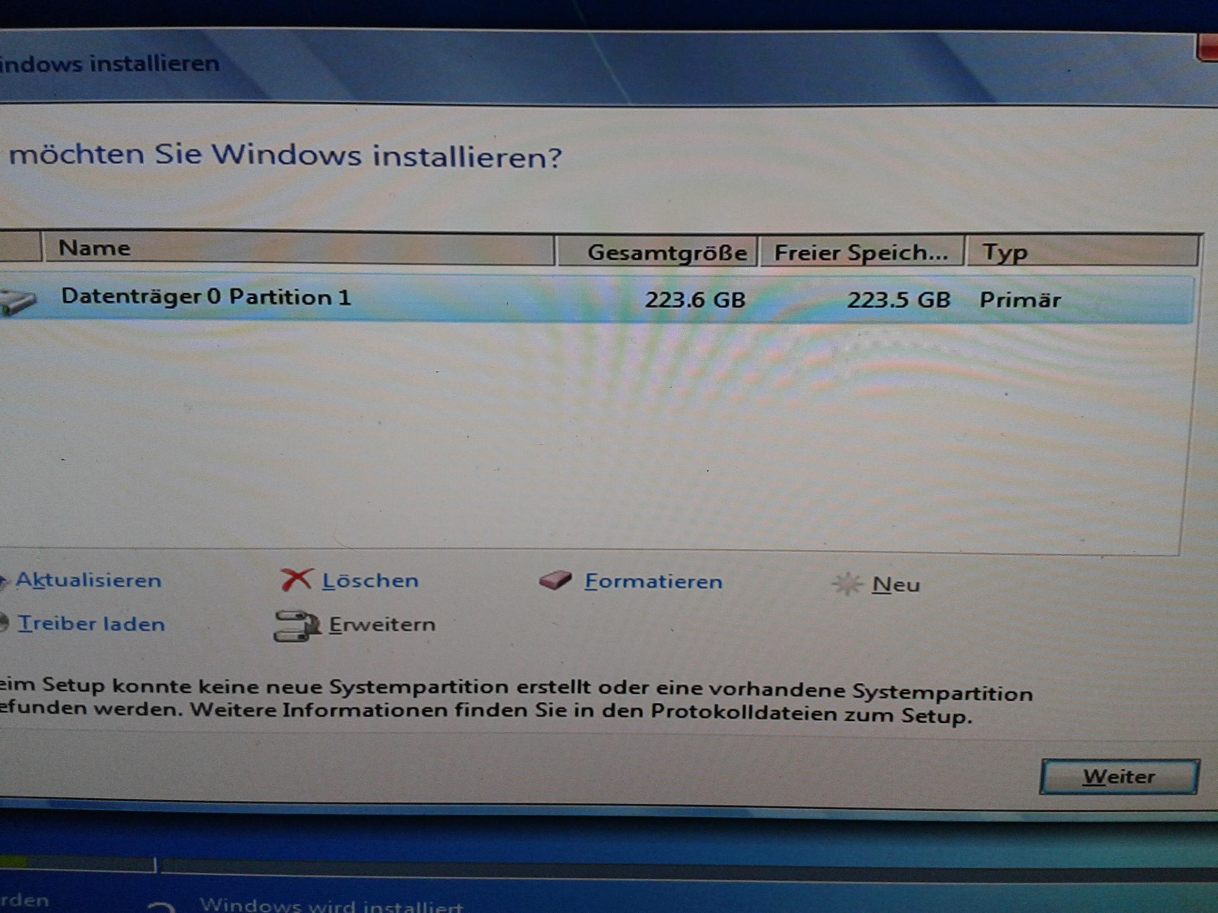Sort by Freier Speich... column header

pos(861,253)
